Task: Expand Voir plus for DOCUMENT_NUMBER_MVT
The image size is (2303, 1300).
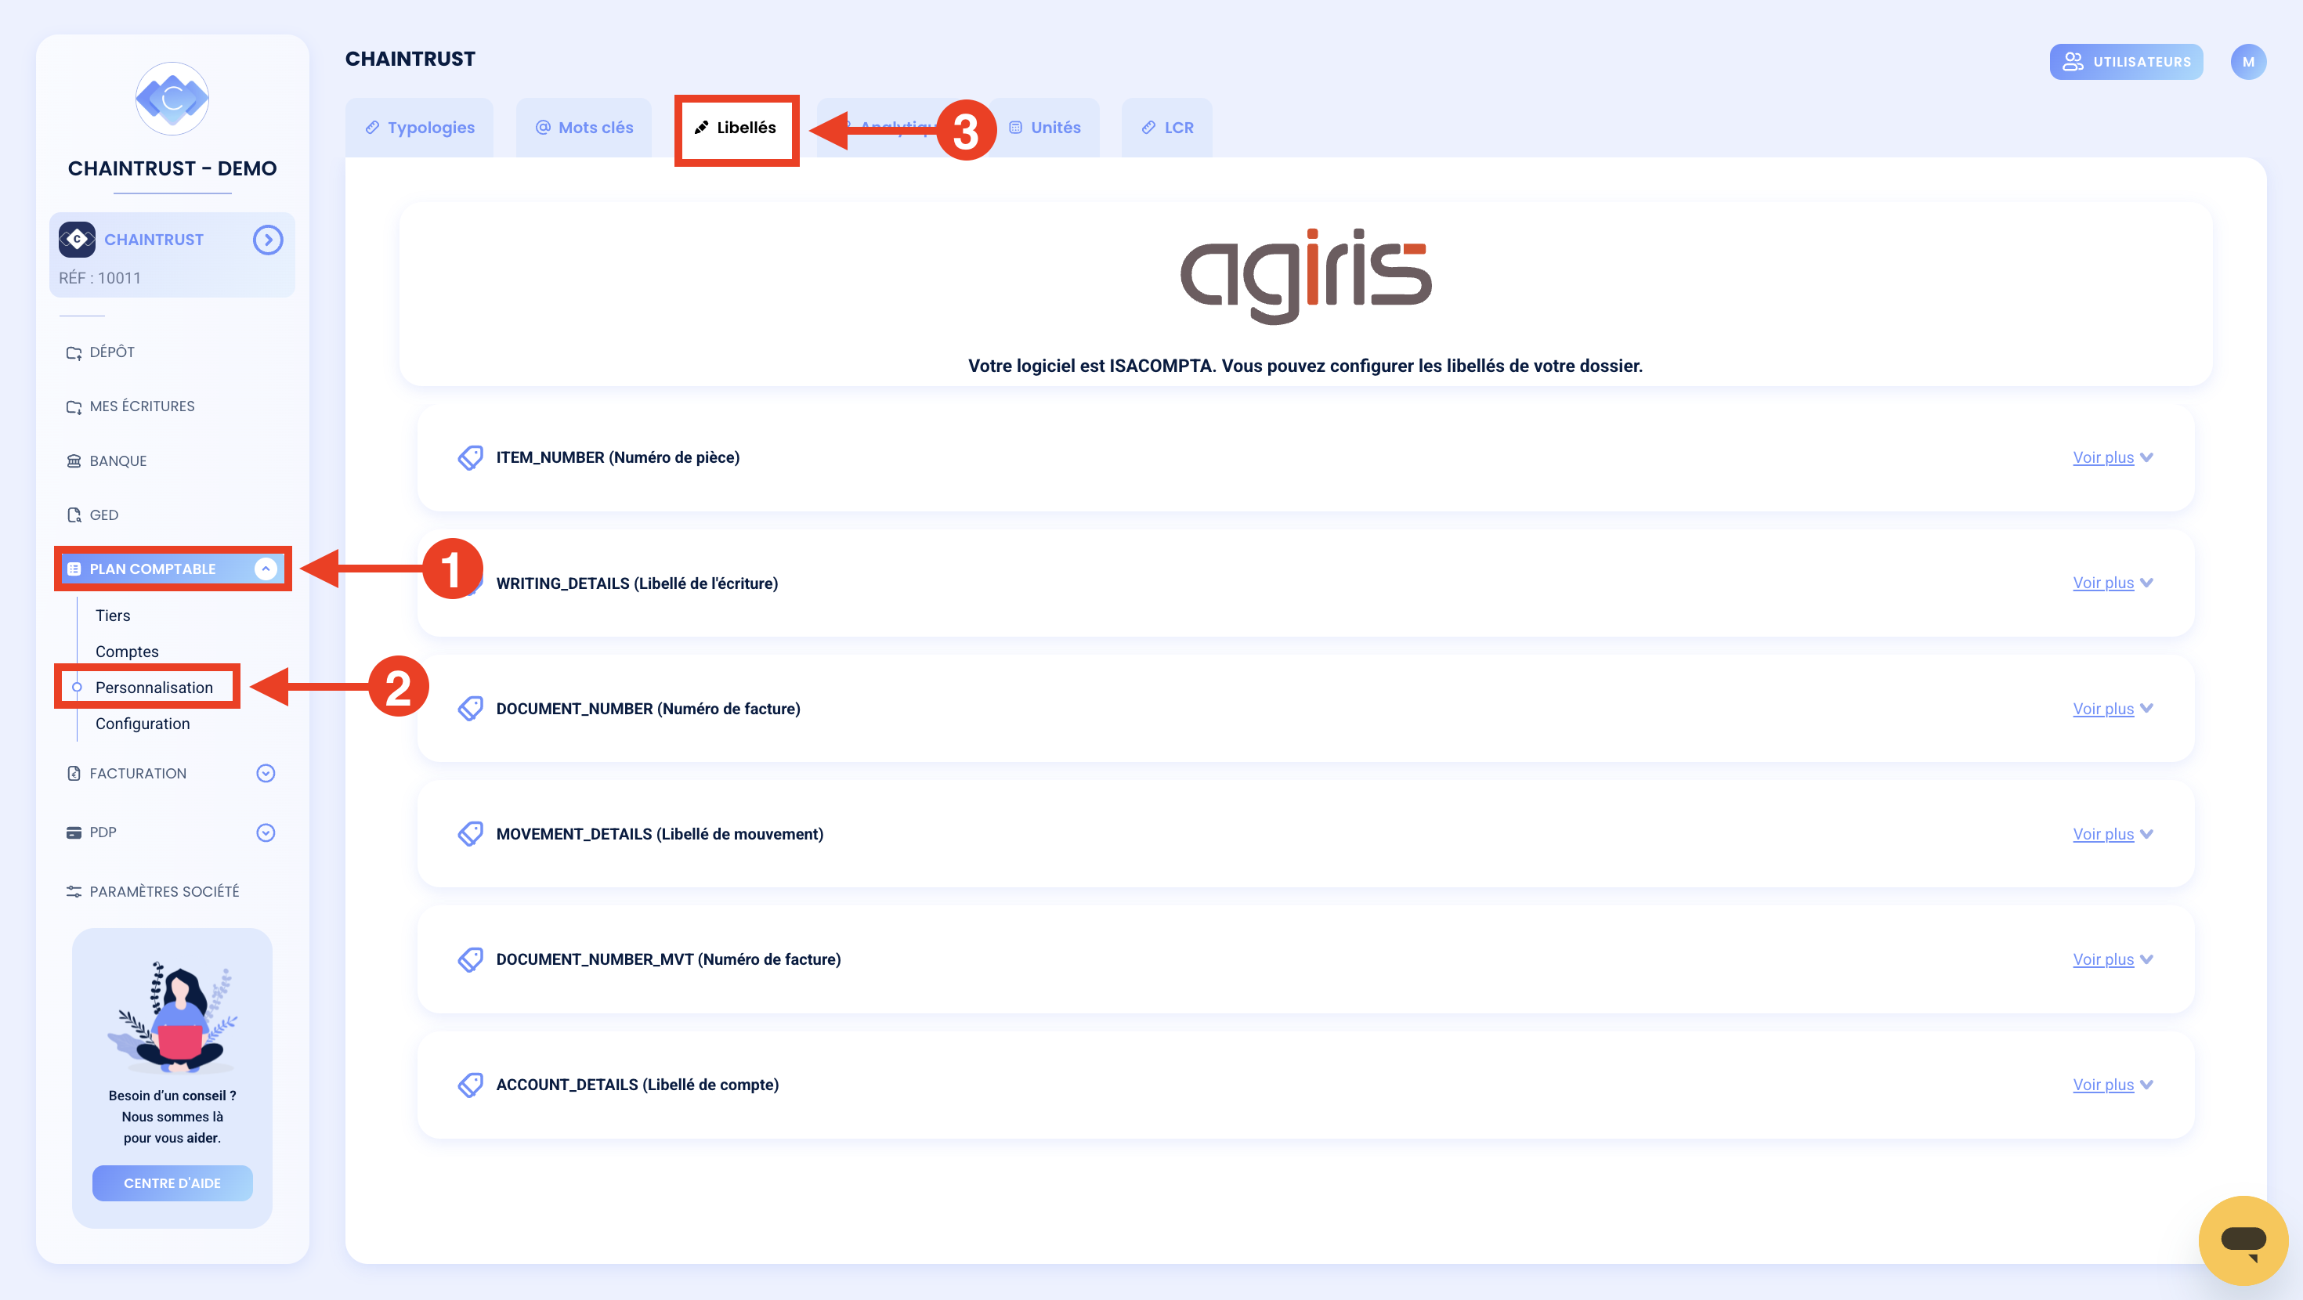Action: pyautogui.click(x=2113, y=959)
